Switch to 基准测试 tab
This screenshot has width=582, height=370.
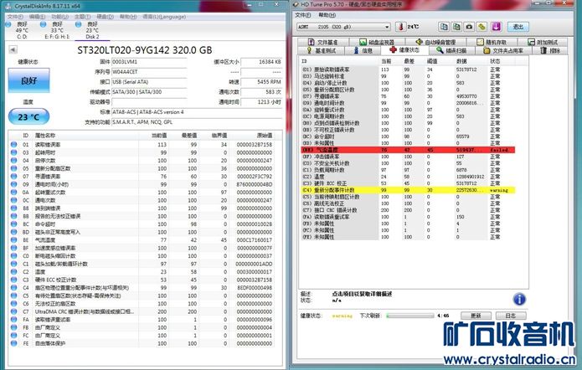[x=322, y=50]
